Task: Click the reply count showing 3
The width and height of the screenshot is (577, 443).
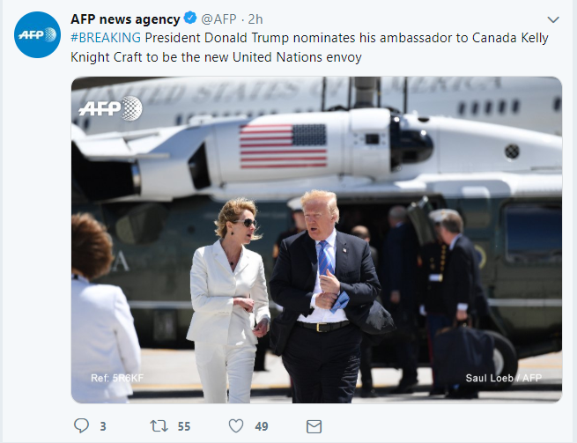Action: point(103,426)
